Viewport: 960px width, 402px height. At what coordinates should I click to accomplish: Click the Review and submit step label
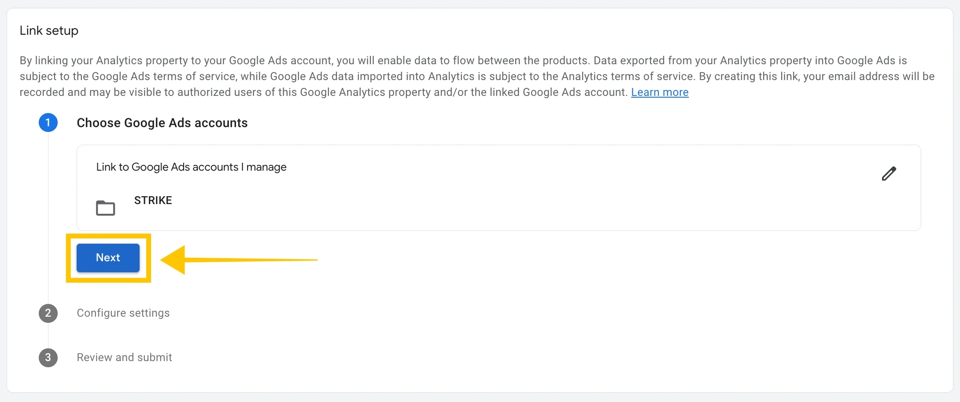point(124,358)
